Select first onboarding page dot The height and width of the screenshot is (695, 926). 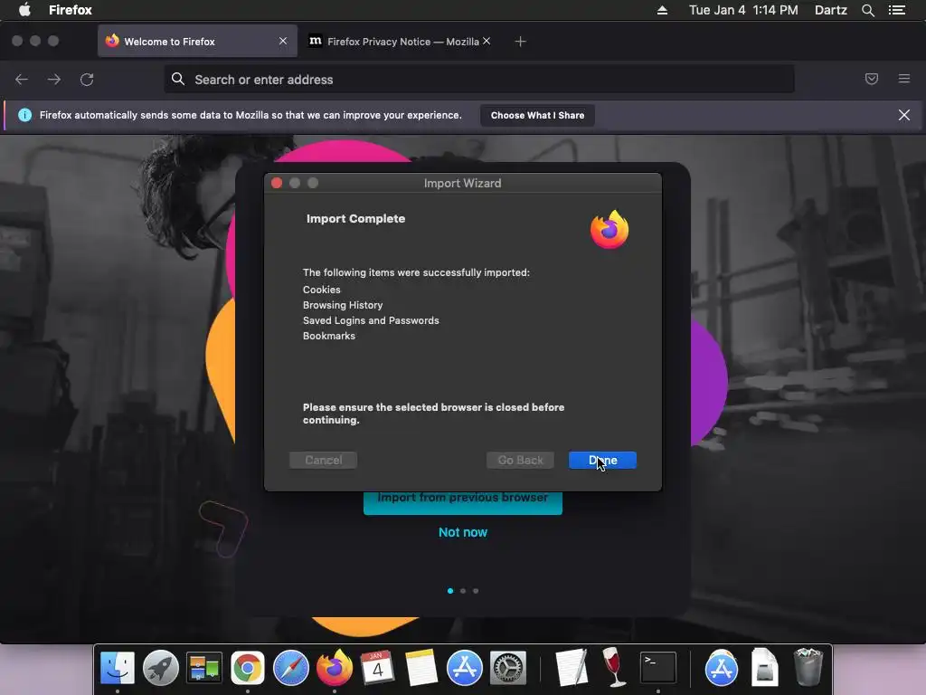(x=450, y=590)
